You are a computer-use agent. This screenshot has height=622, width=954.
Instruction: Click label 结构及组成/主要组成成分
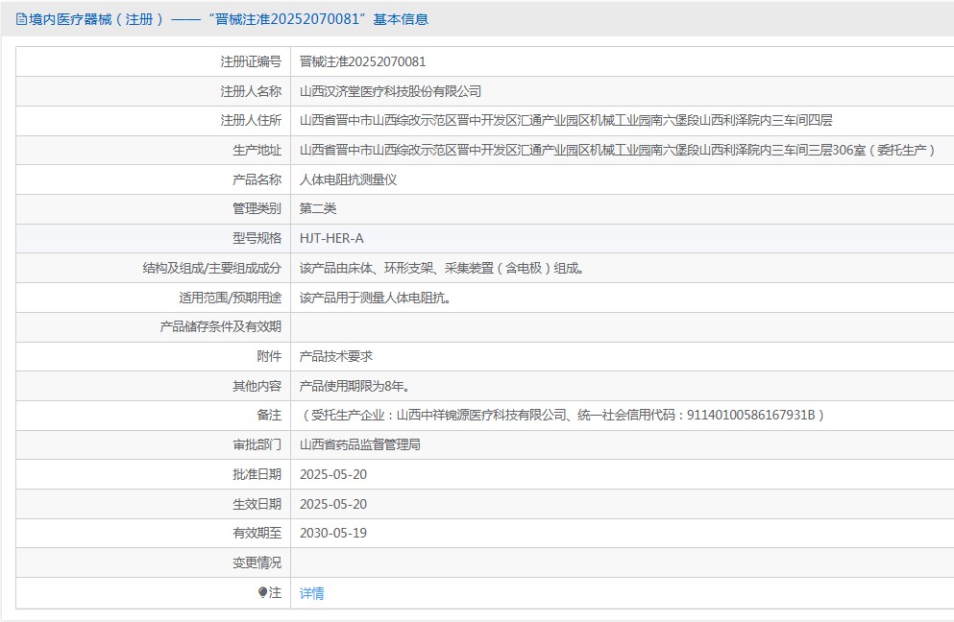tap(211, 268)
